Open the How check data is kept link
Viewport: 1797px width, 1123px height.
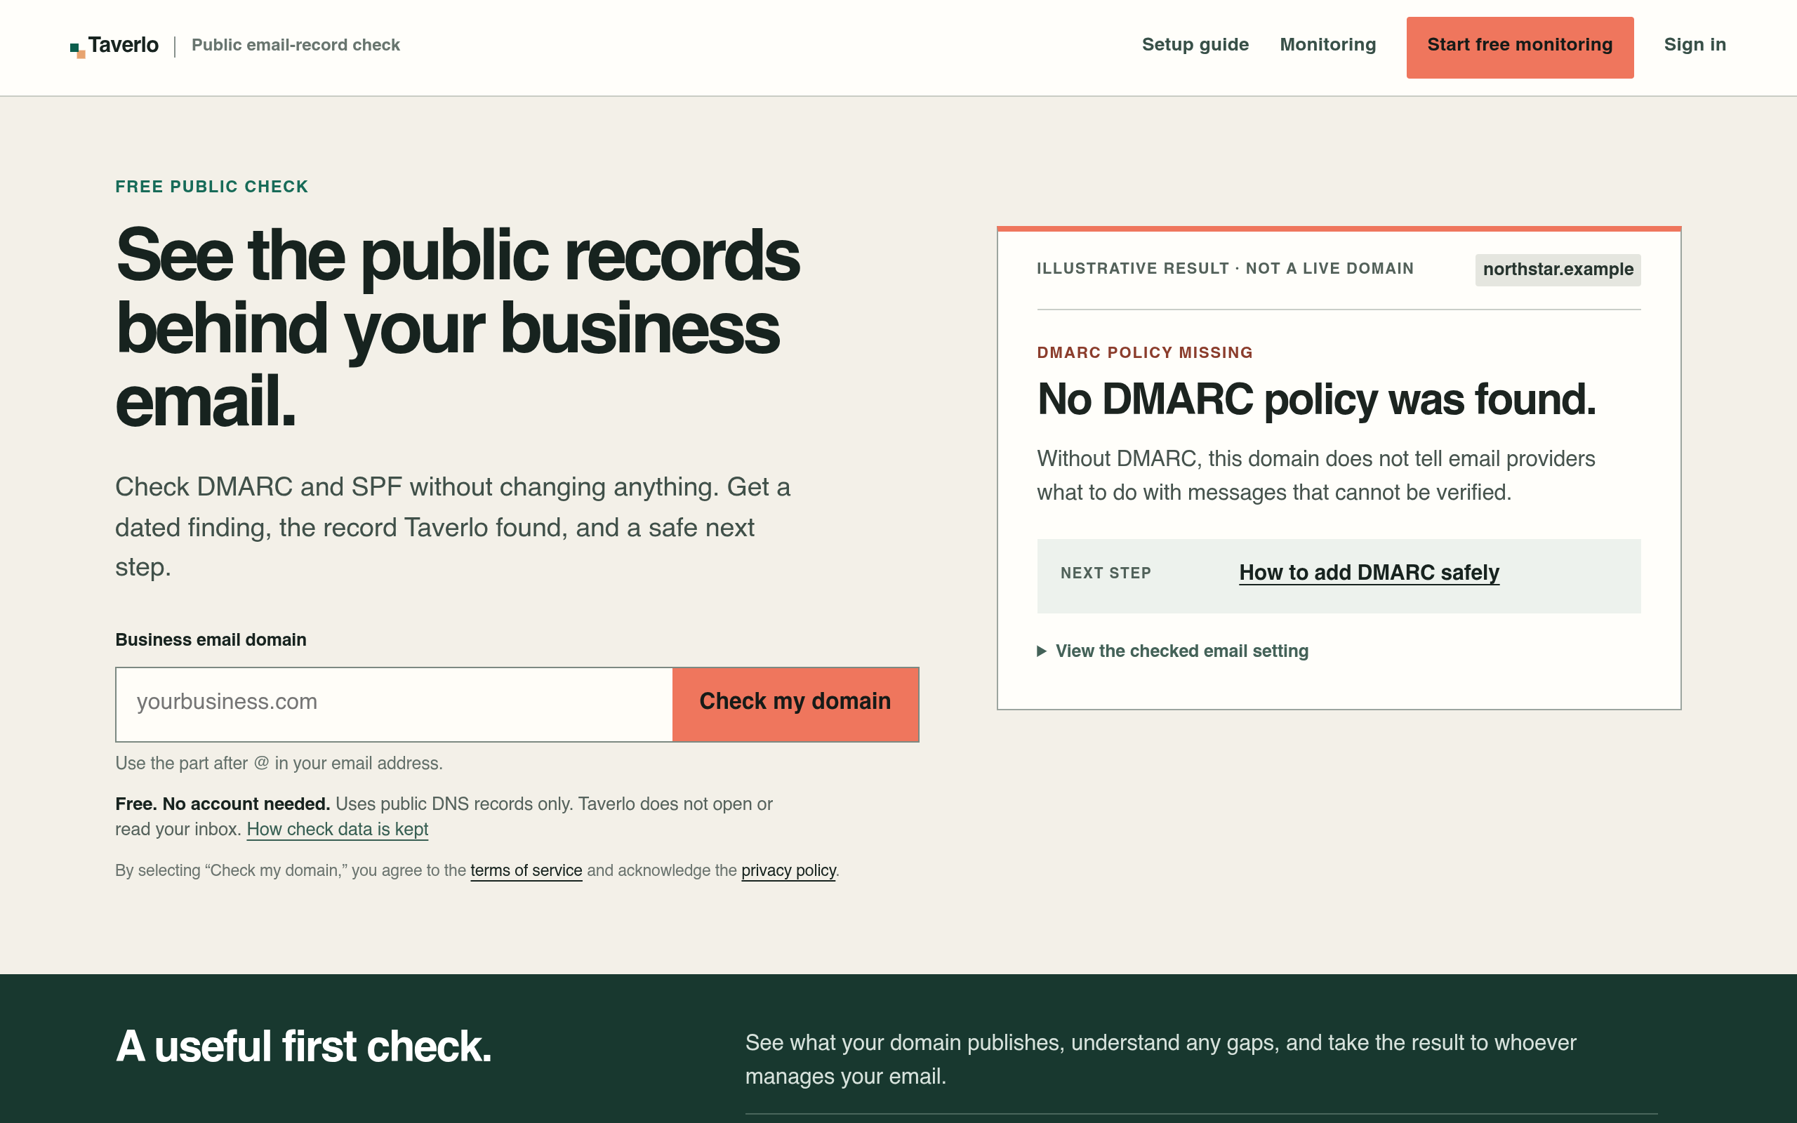click(337, 829)
